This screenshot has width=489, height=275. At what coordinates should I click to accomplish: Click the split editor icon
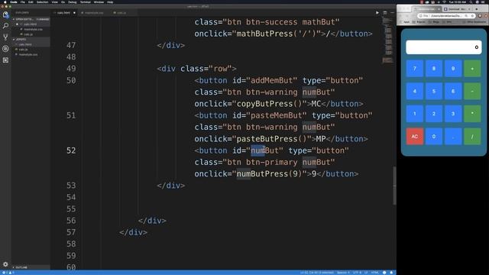pyautogui.click(x=385, y=13)
